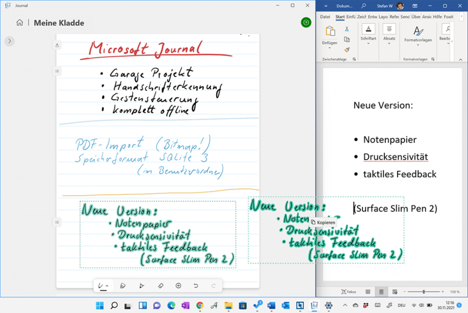
Task: Select the highlighter tool in Journal
Action: (x=122, y=286)
